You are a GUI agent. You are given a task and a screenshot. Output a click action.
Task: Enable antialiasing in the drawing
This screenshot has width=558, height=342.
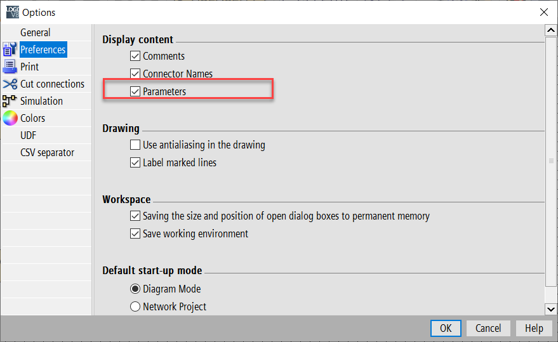coord(135,145)
